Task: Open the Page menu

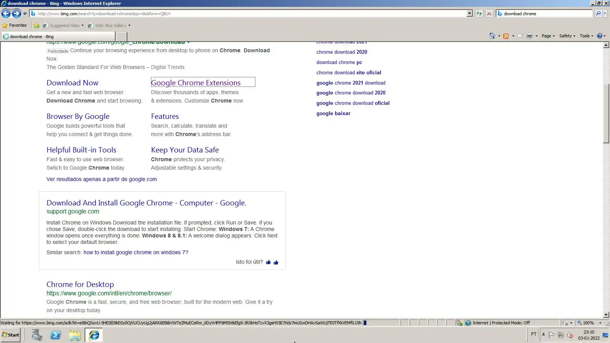Action: 548,36
